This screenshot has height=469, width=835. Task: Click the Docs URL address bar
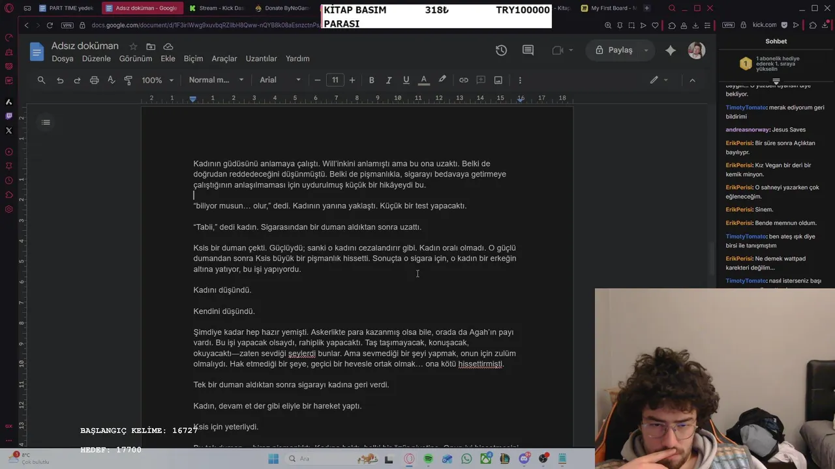pos(205,25)
